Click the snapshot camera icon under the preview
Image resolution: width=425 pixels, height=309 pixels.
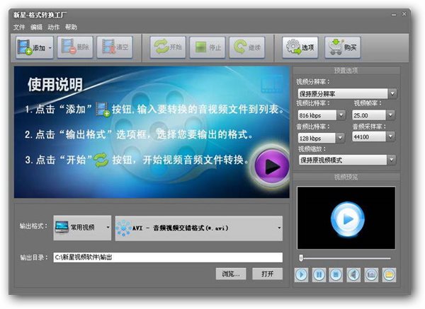[x=371, y=275]
